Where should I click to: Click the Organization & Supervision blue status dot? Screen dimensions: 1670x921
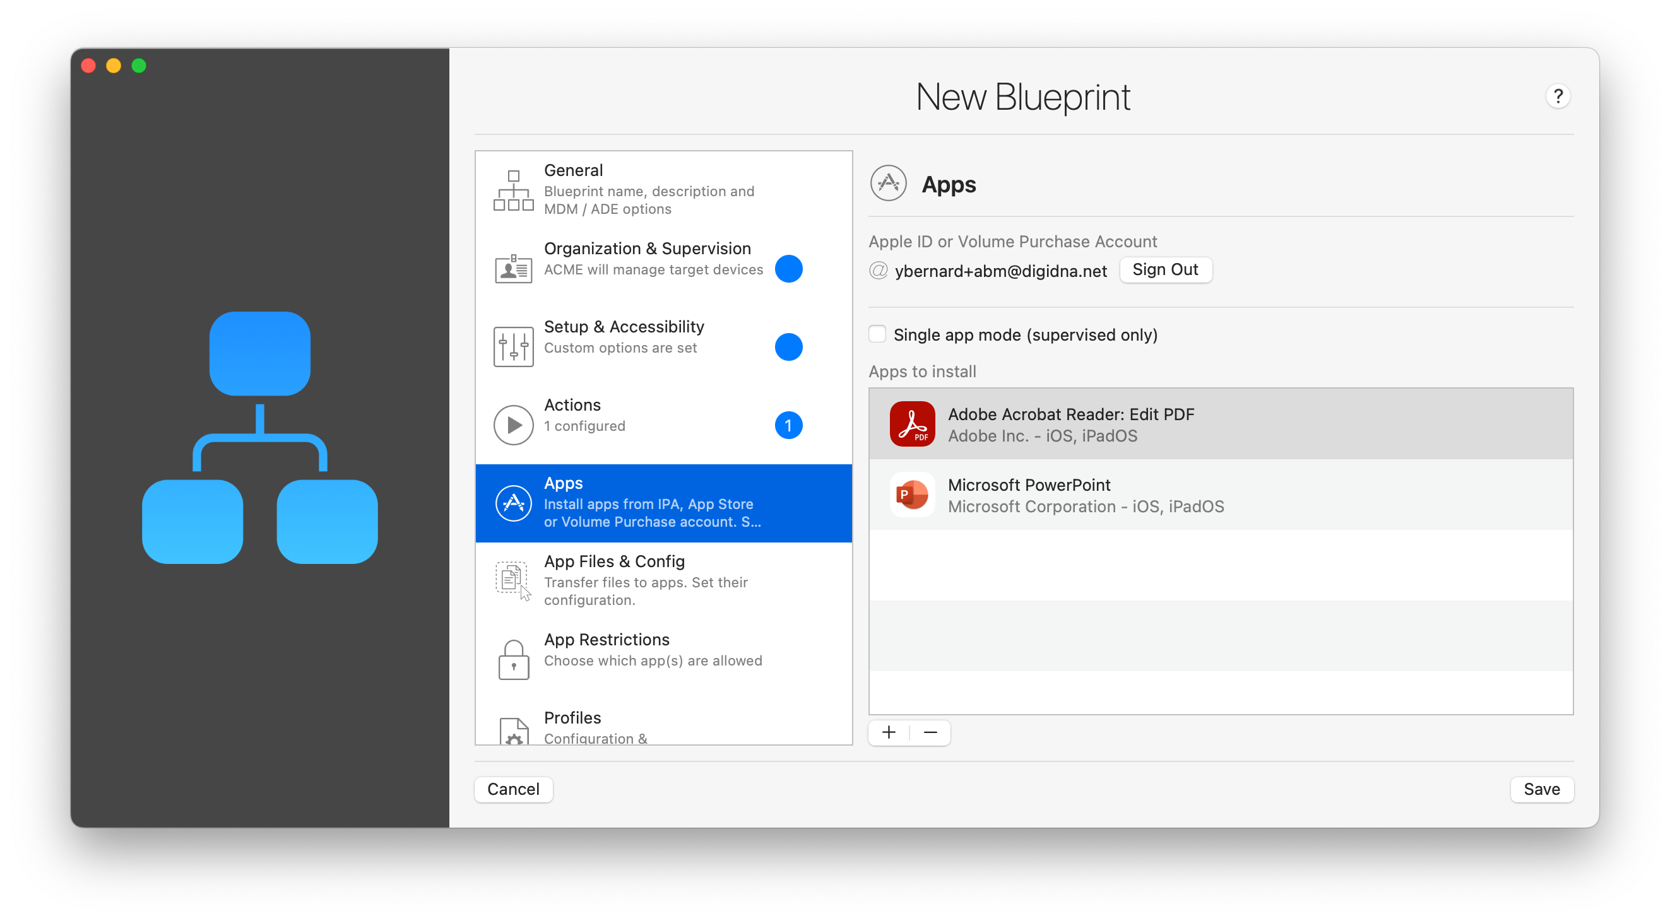(x=788, y=268)
